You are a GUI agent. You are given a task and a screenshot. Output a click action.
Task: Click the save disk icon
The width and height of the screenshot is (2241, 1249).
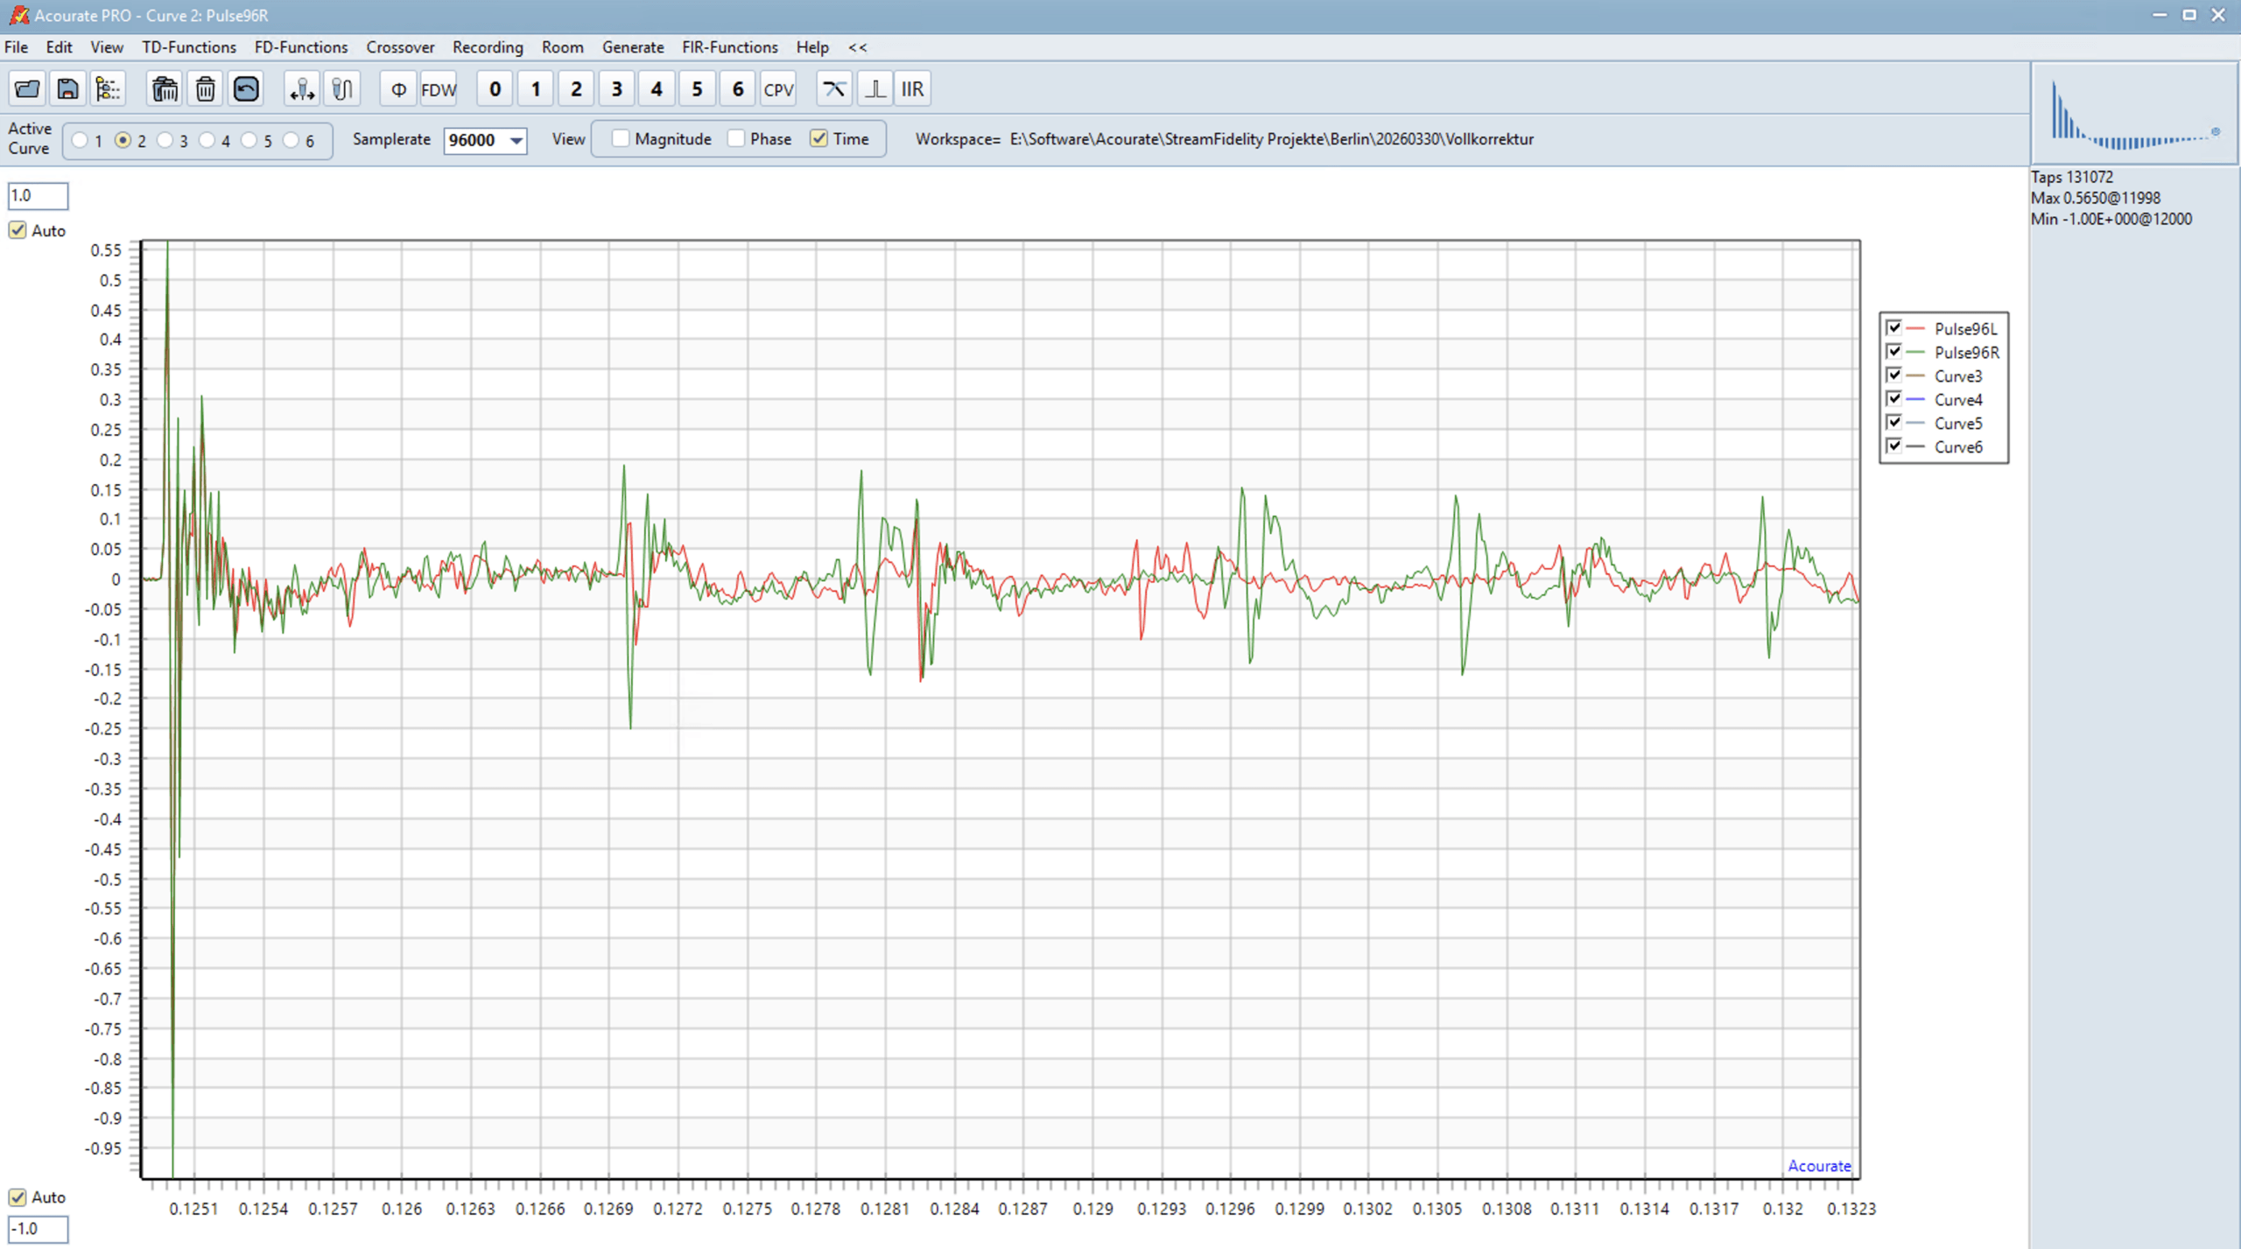tap(67, 88)
